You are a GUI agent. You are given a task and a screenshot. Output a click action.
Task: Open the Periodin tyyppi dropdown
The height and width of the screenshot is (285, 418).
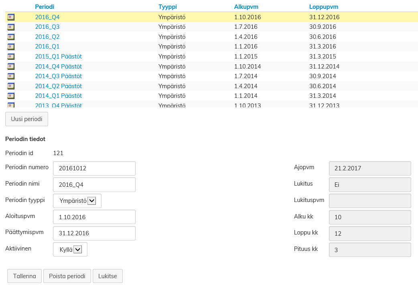click(x=77, y=201)
